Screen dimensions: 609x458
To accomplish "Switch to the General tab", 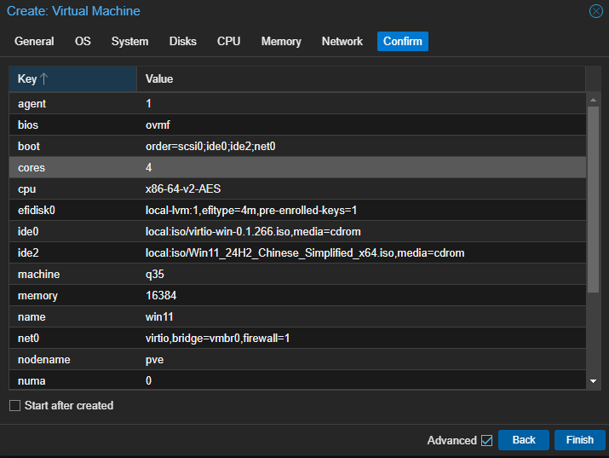I will pos(34,41).
